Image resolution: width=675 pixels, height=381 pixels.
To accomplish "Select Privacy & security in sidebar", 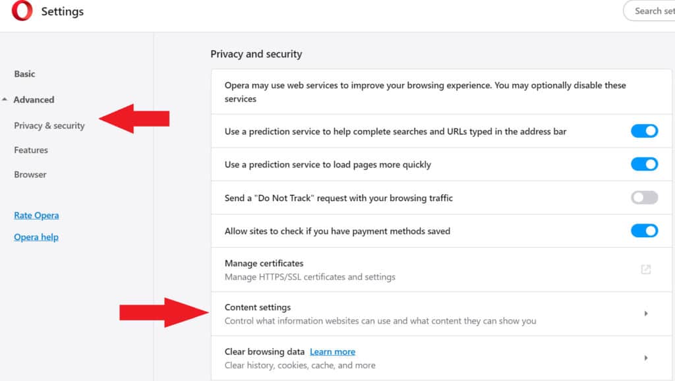I will 49,125.
